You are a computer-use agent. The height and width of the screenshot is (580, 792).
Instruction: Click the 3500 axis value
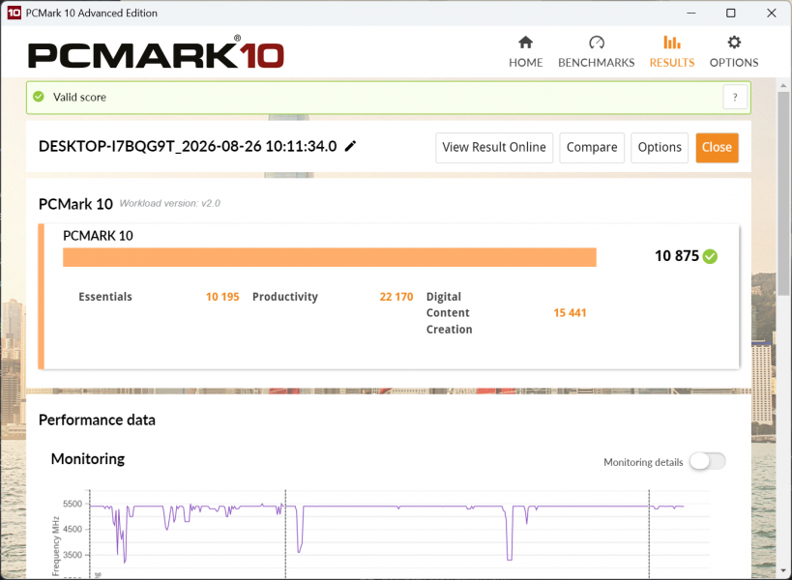click(73, 555)
